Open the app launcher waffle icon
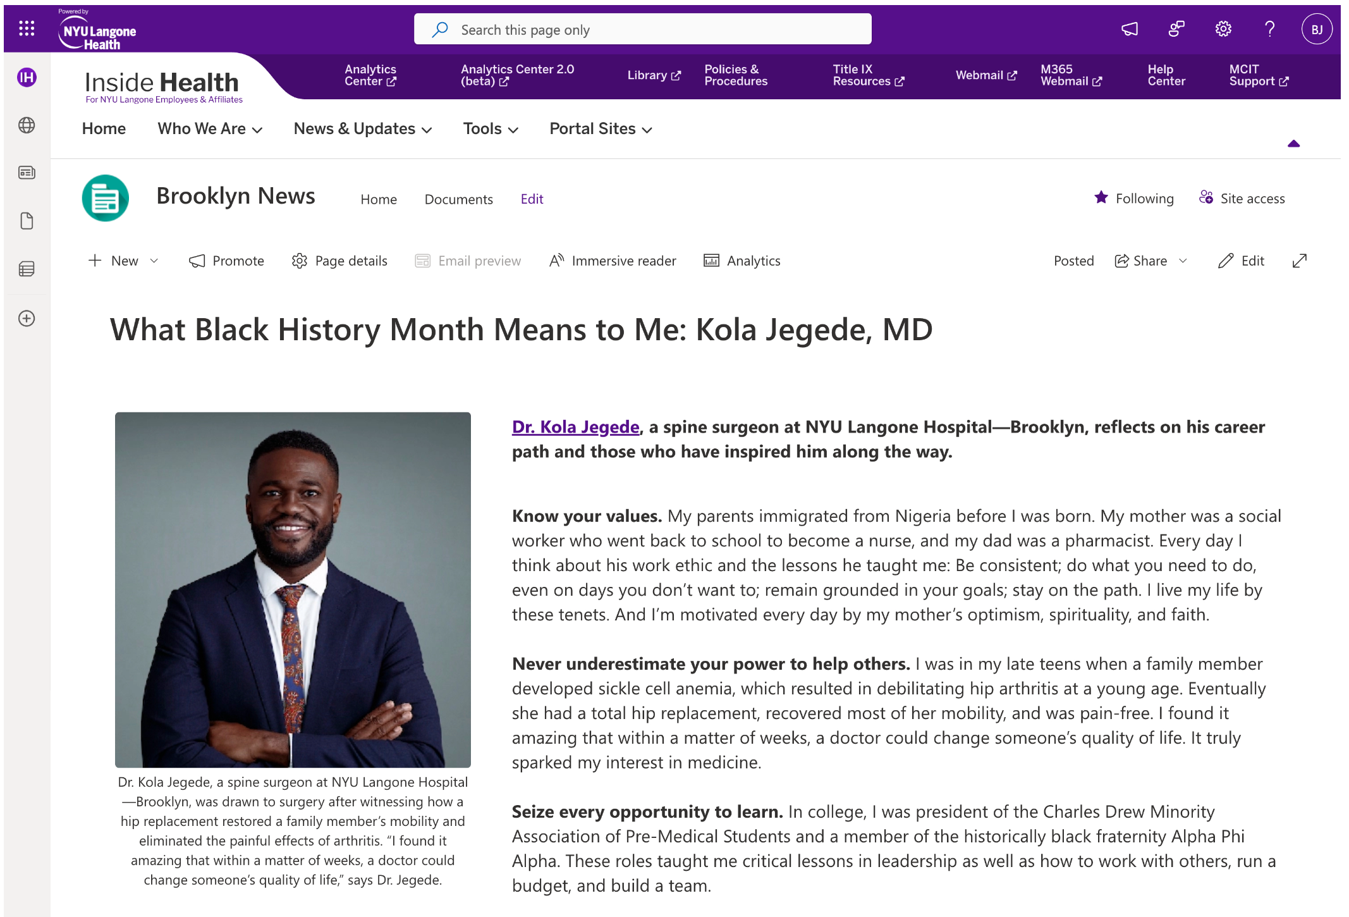The width and height of the screenshot is (1349, 917). point(27,28)
